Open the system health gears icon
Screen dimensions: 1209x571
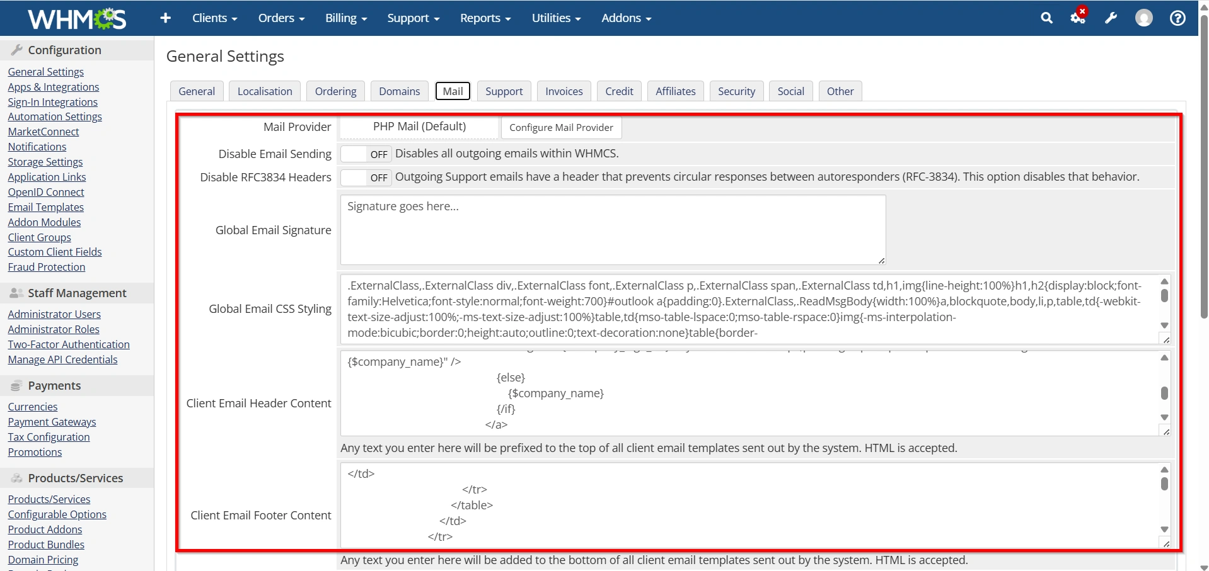[1079, 17]
